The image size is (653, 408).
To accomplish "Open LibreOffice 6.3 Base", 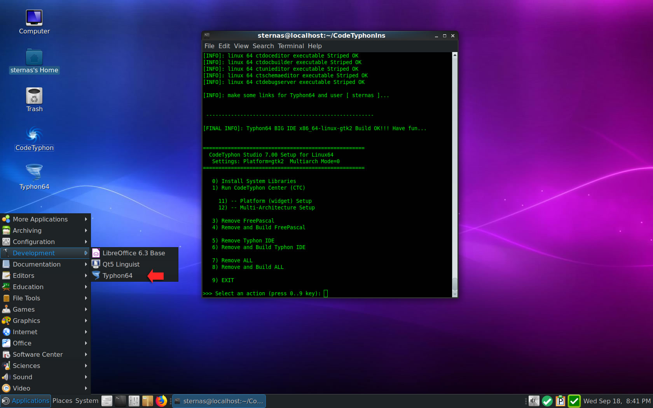I will click(134, 253).
